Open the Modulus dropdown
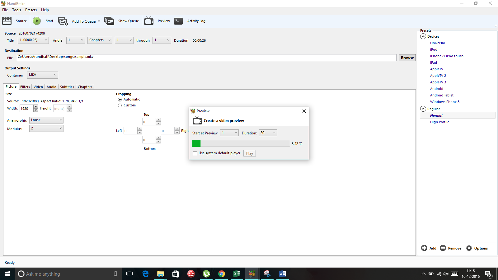 [46, 128]
